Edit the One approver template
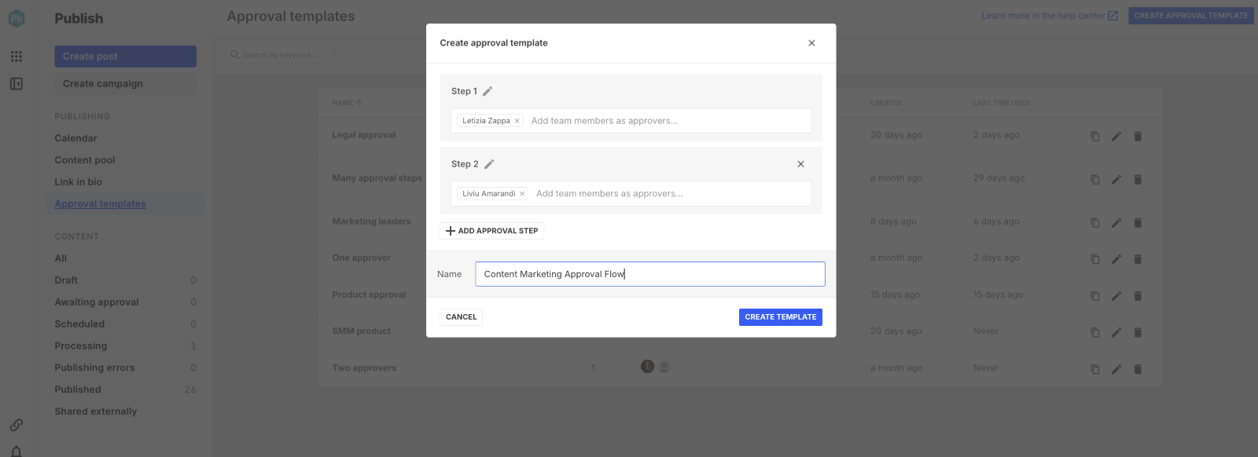This screenshot has width=1258, height=457. click(1116, 259)
